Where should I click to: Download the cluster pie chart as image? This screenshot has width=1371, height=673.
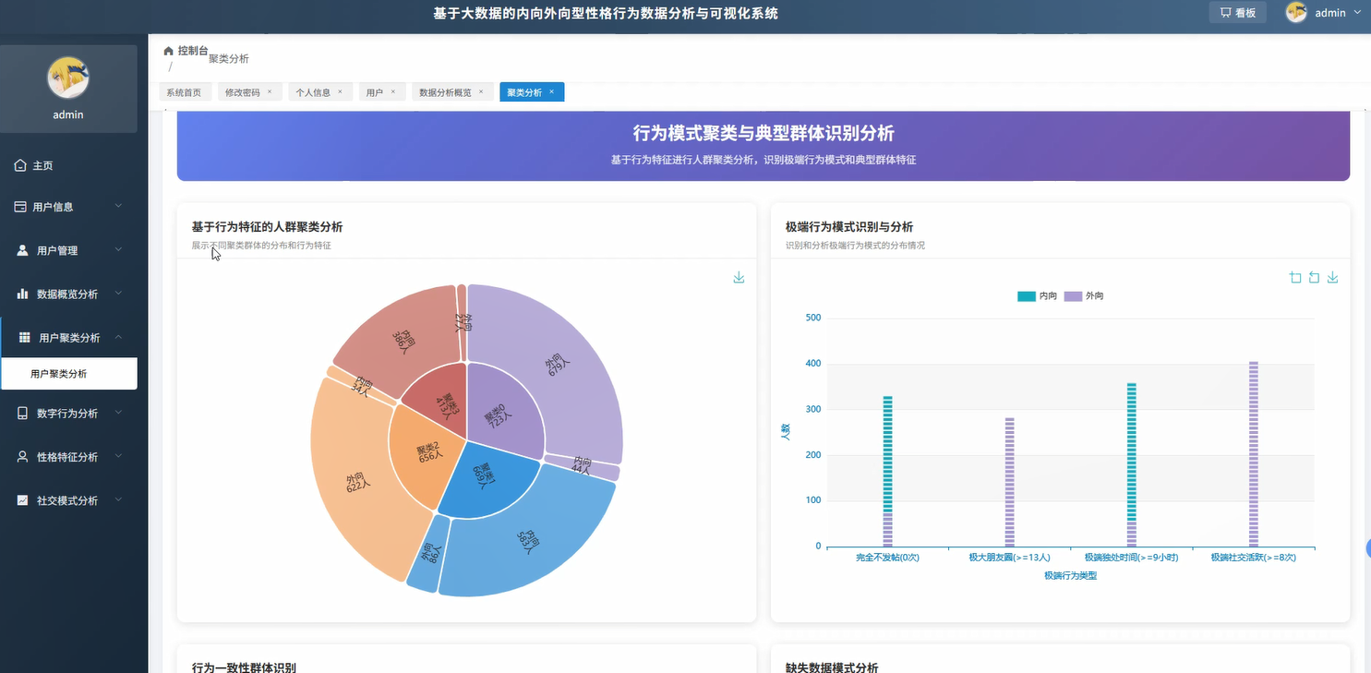[739, 277]
